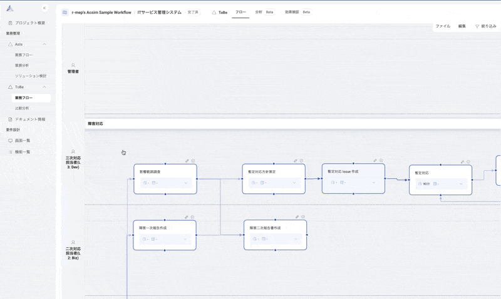The width and height of the screenshot is (501, 299).
Task: Expand details chevron in 障害二次報告書作成 card
Action: tap(296, 239)
